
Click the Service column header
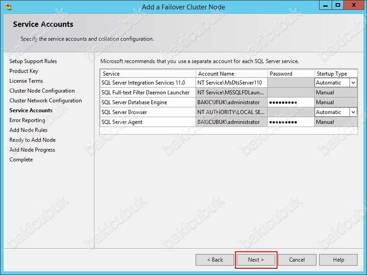[x=148, y=74]
